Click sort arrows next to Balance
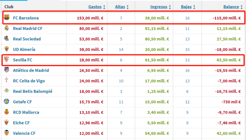 [x=242, y=7]
